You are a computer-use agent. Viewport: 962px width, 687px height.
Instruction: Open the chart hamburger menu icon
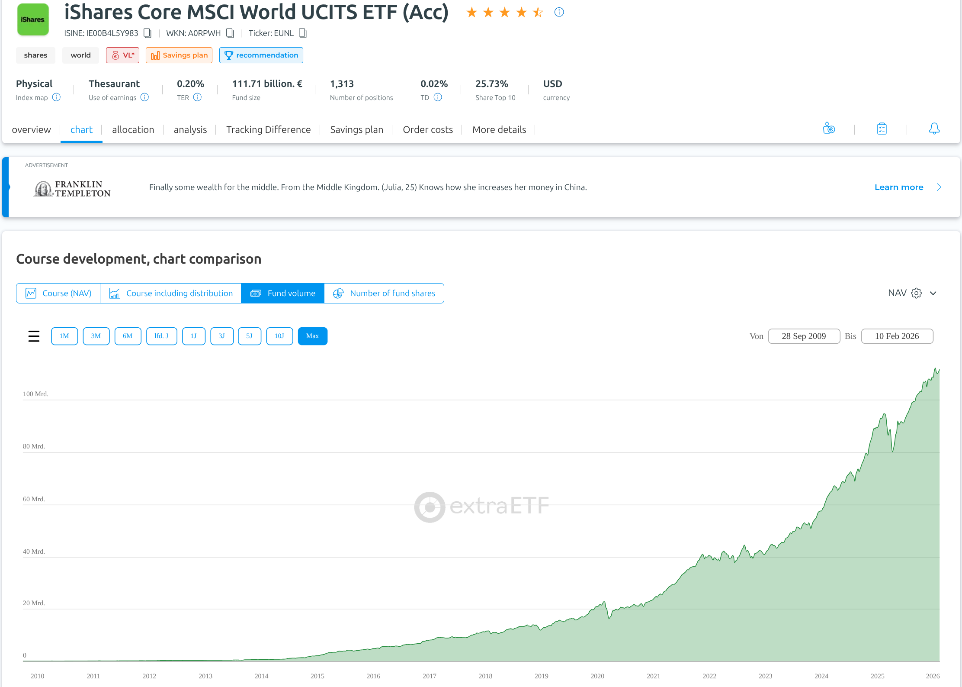click(34, 336)
